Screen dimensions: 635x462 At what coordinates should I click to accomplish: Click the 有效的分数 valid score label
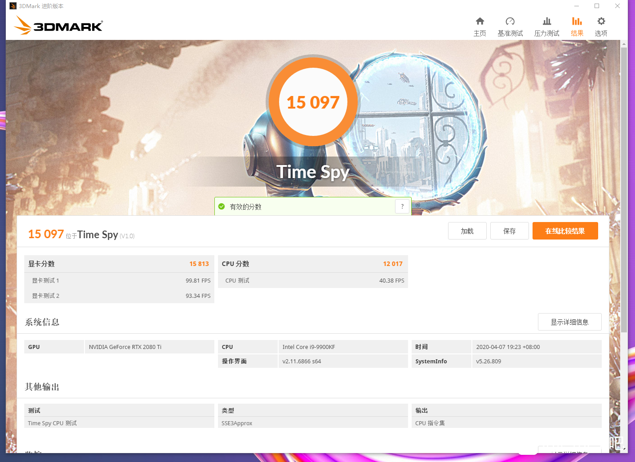245,207
